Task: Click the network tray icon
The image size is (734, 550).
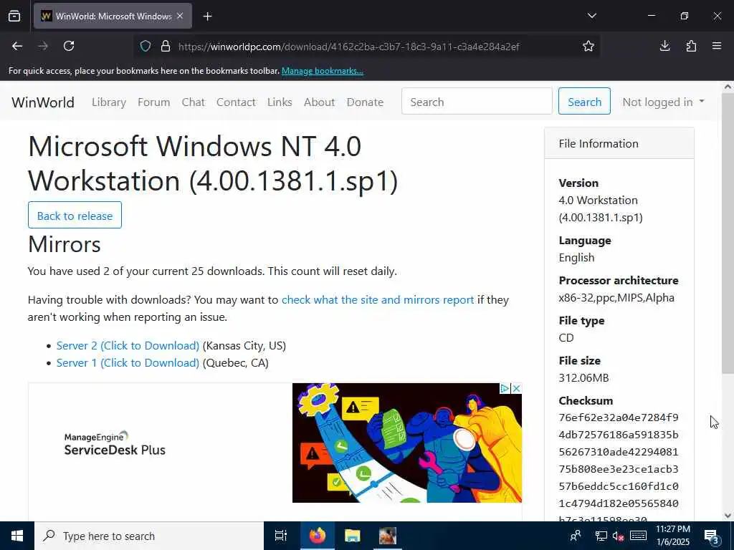Action: click(x=601, y=536)
